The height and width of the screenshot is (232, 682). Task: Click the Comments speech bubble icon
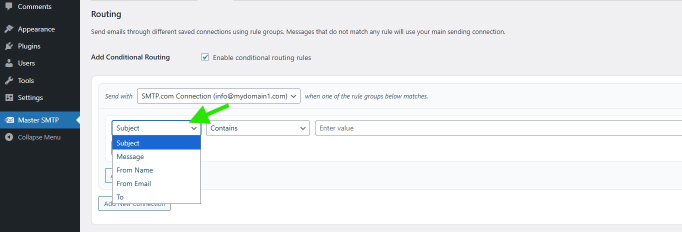pos(8,6)
